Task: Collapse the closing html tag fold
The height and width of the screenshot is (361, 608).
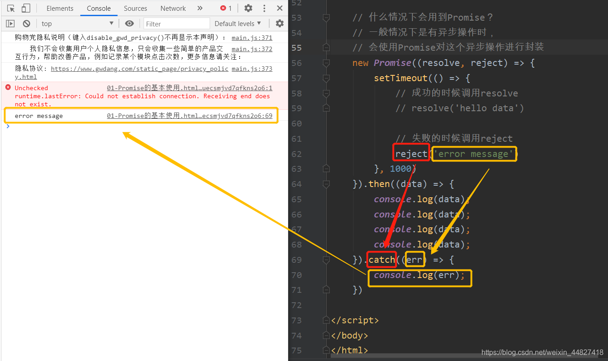Action: click(x=326, y=350)
